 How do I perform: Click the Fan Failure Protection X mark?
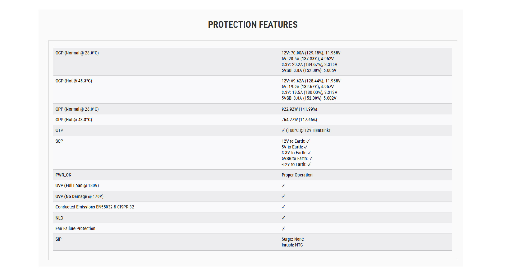[x=283, y=229]
